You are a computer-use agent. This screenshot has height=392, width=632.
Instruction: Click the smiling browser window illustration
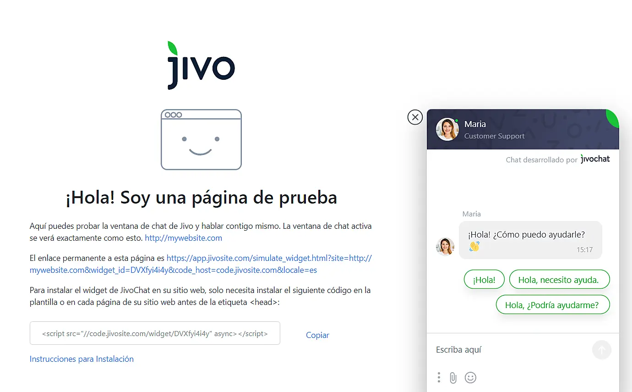[x=201, y=139]
